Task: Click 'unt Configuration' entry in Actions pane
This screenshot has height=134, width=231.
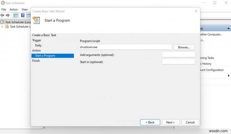Action: pyautogui.click(x=212, y=70)
